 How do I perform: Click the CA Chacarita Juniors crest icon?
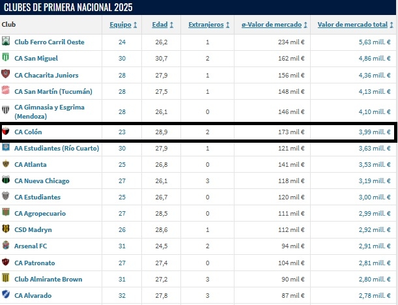(6, 75)
